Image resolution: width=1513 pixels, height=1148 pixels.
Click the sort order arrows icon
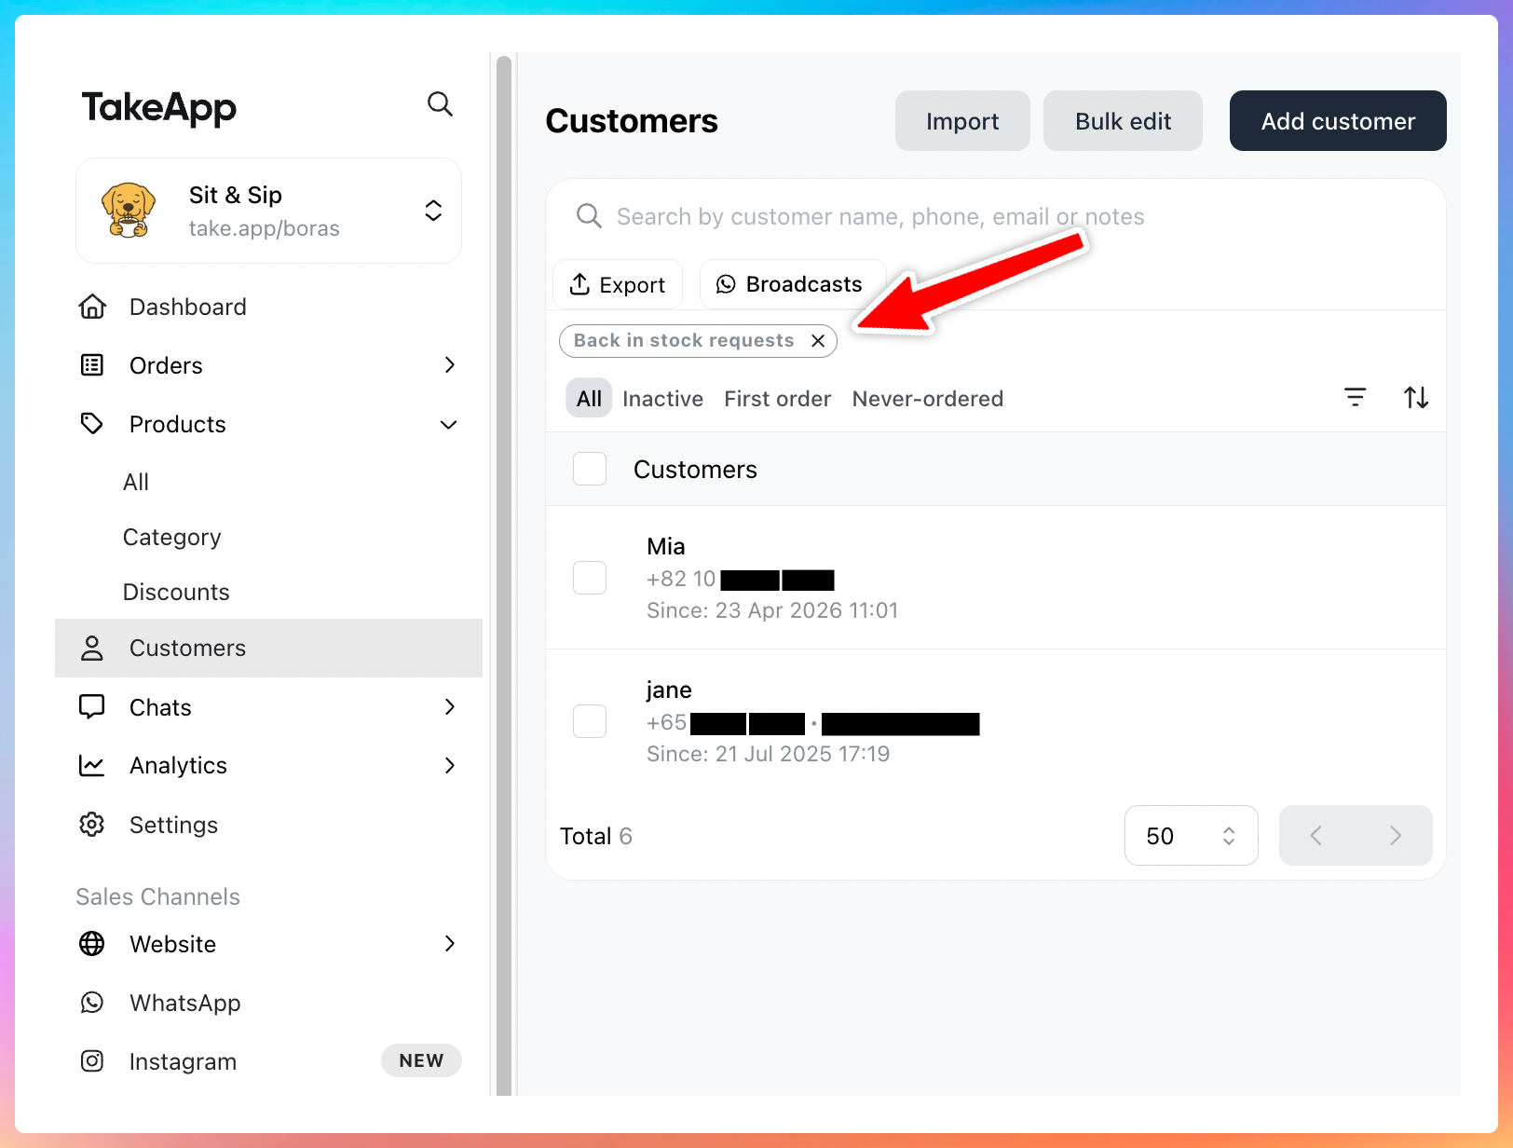point(1415,398)
